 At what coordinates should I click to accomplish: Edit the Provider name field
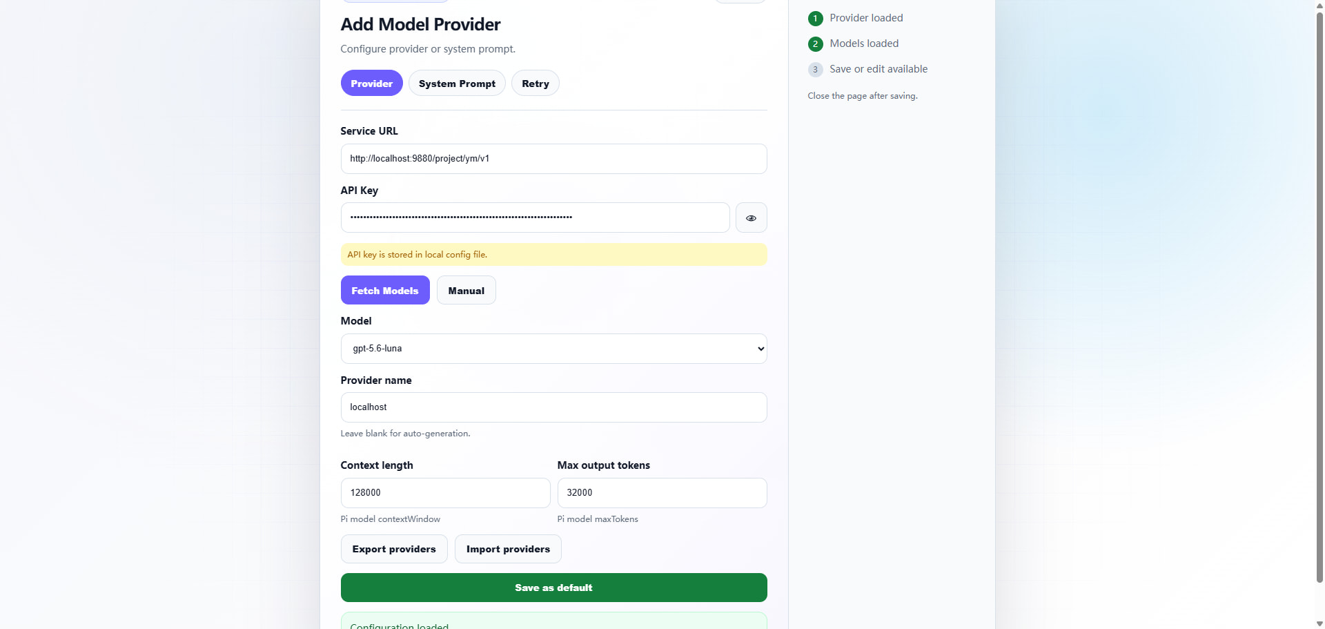pos(553,407)
